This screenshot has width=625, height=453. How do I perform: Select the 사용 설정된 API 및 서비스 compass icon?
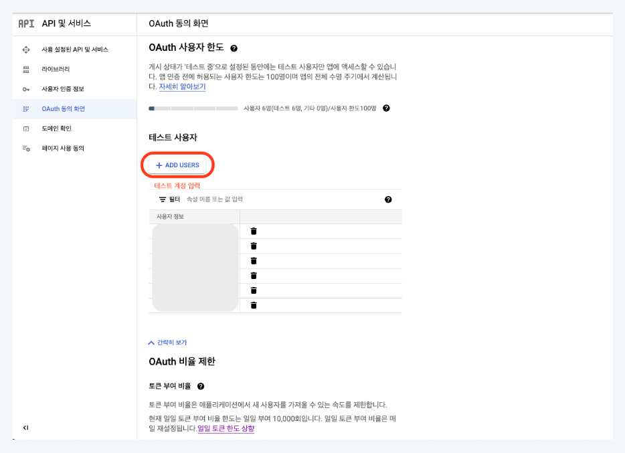pos(25,49)
